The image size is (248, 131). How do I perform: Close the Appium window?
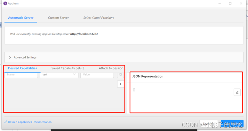[241, 3]
